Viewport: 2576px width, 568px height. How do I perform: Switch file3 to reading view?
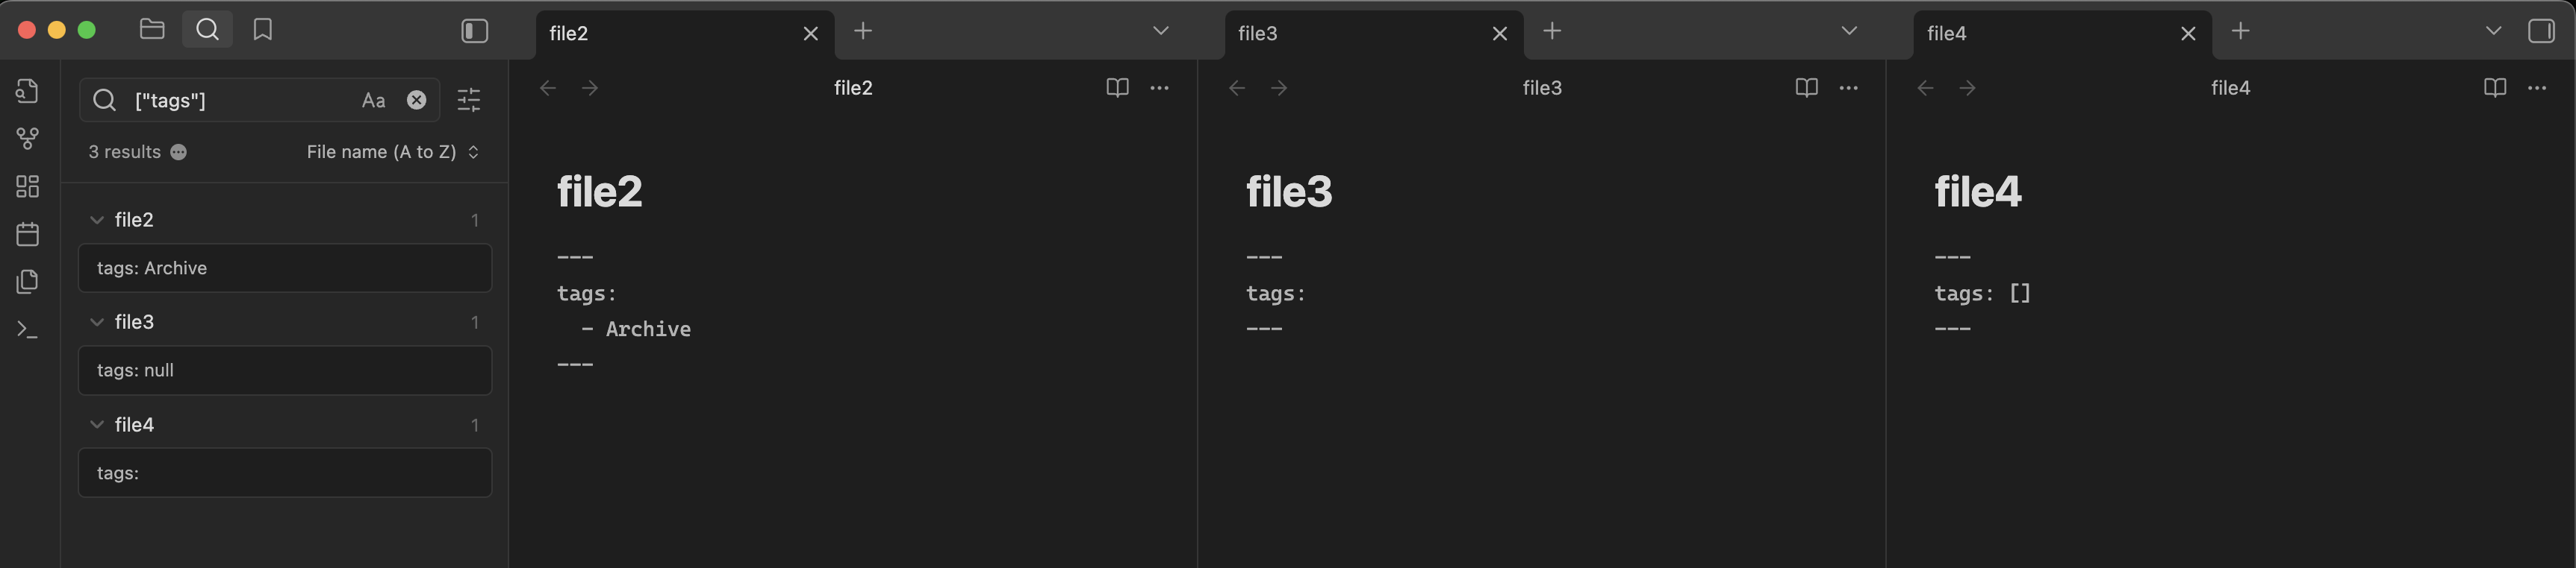pos(1807,88)
